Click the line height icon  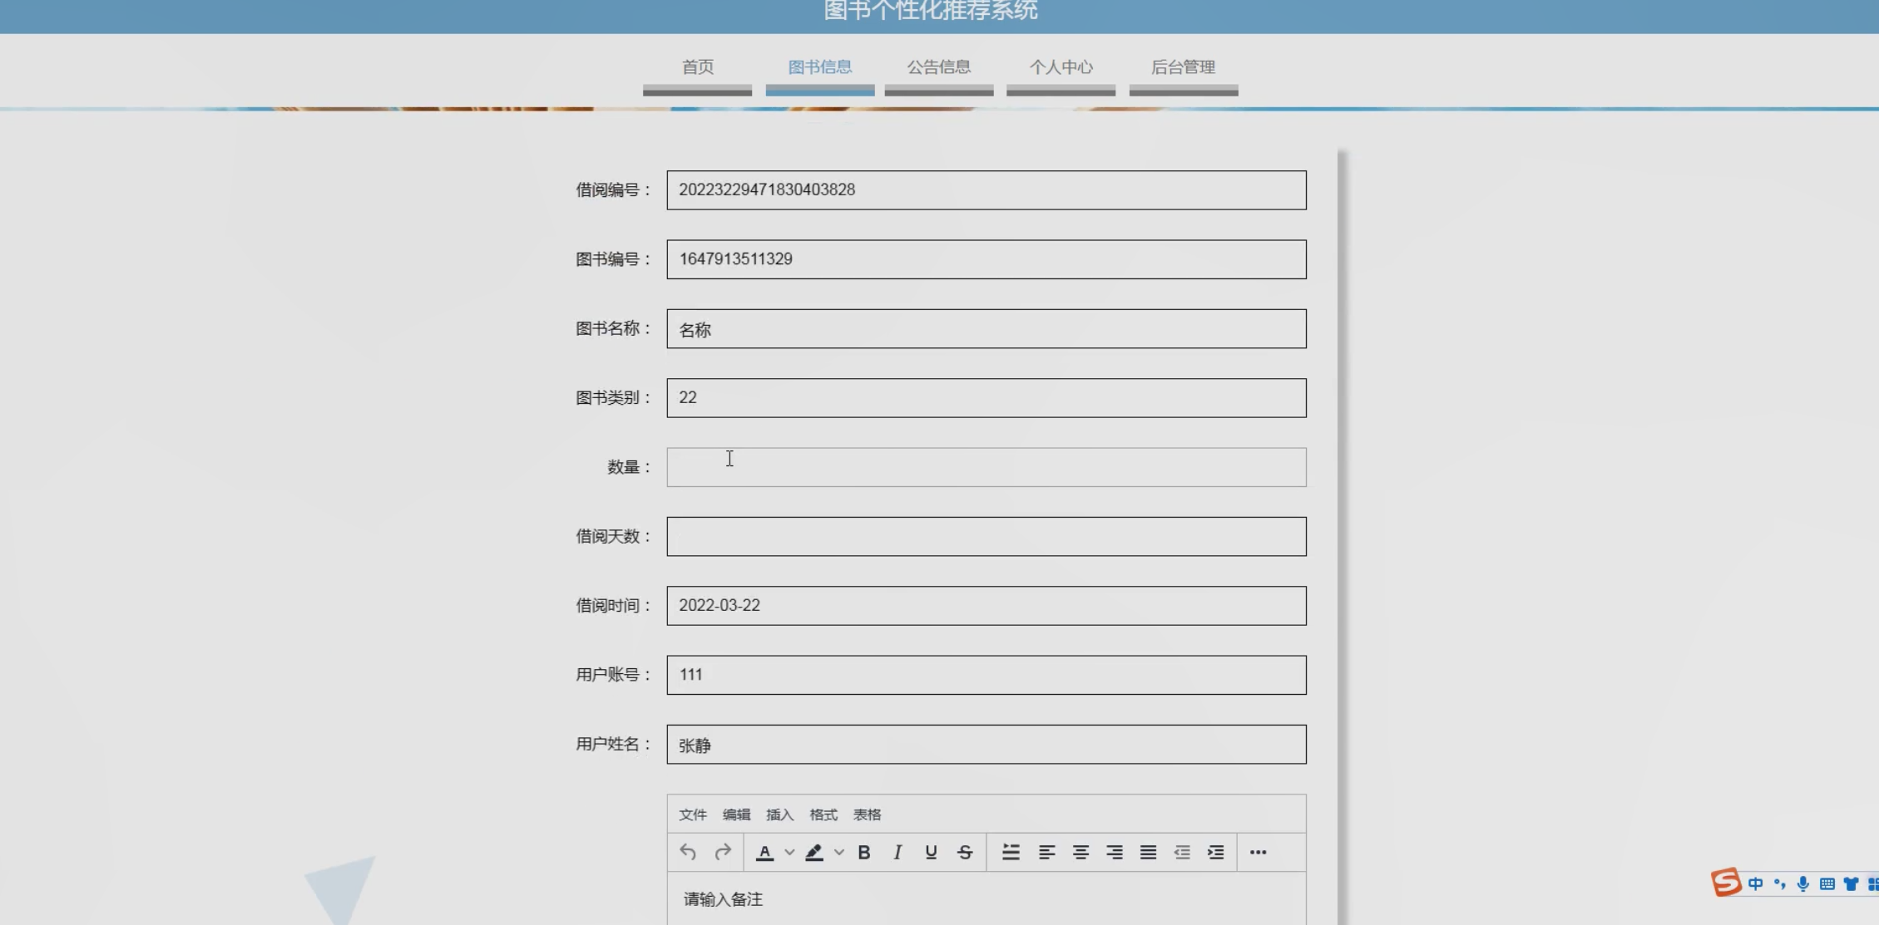[x=1011, y=852]
